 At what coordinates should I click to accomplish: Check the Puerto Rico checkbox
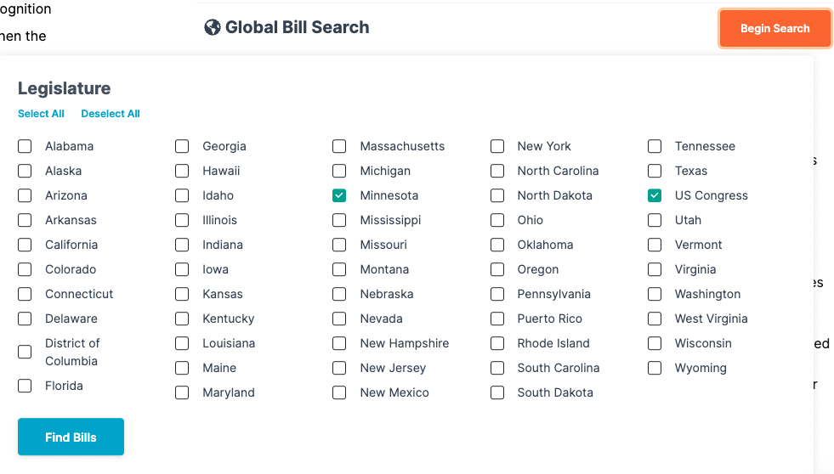point(497,319)
